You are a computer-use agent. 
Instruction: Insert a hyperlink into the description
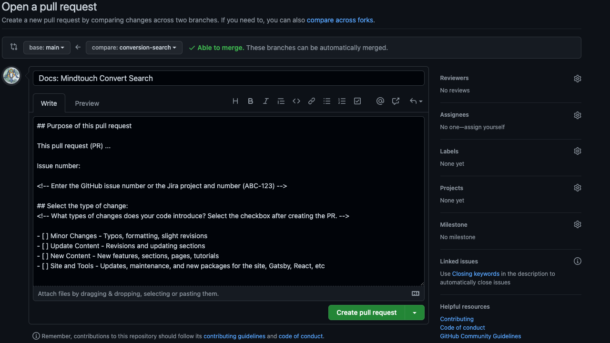(x=311, y=101)
